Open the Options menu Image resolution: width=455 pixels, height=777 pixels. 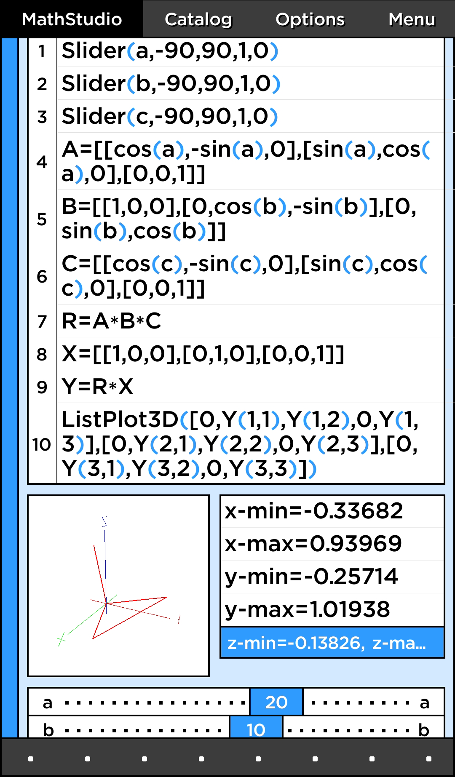(x=310, y=19)
